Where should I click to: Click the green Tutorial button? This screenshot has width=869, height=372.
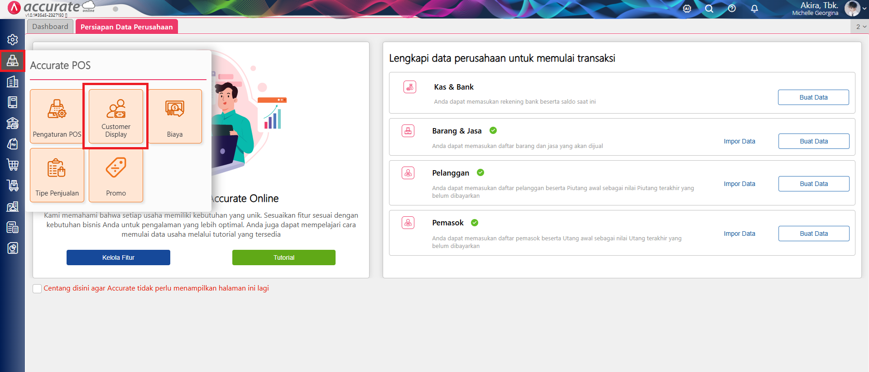284,258
